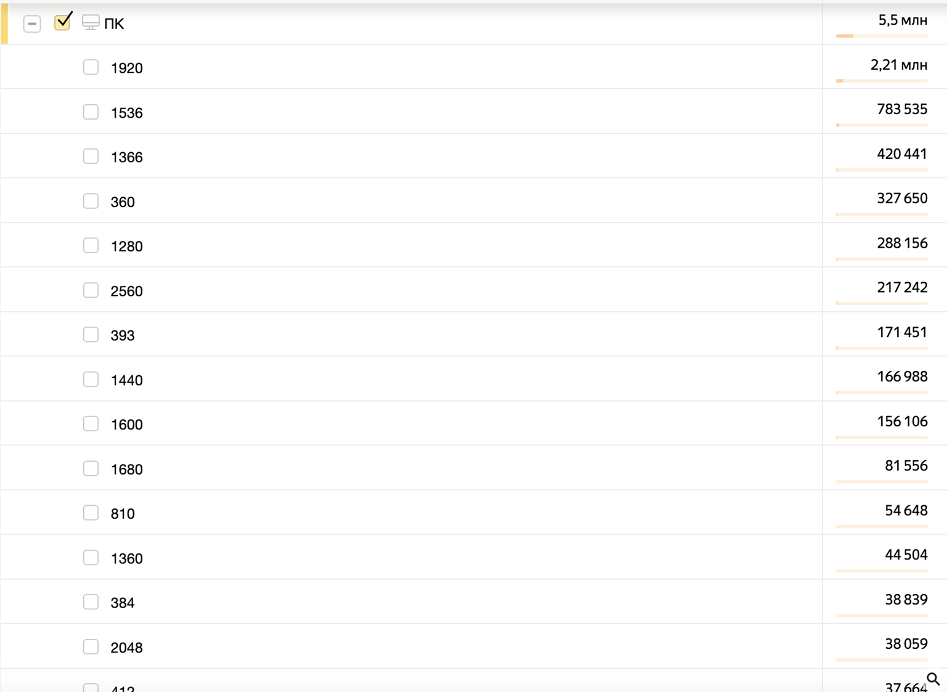Screen dimensions: 947x692
Task: Enable checkbox next to 393
Action: click(x=91, y=335)
